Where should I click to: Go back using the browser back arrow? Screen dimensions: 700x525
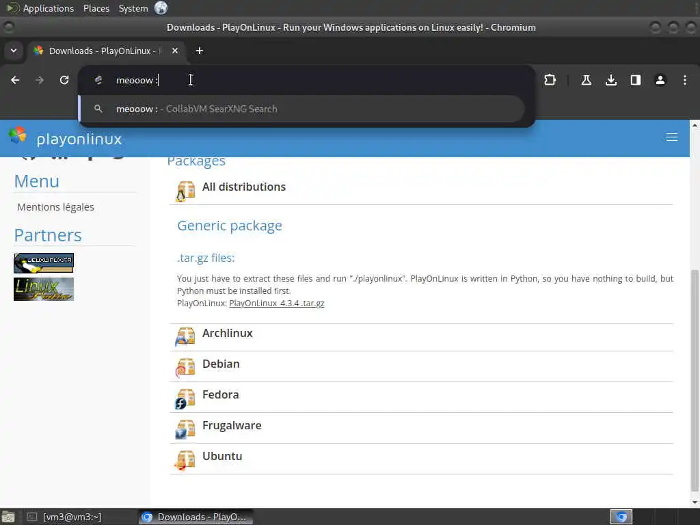(15, 80)
